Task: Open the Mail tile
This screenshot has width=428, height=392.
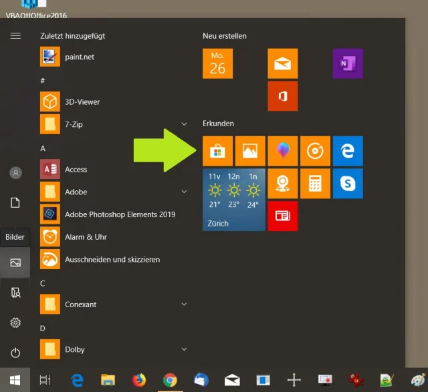Action: pos(282,63)
